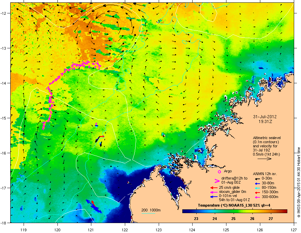Image resolution: width=301 pixels, height=233 pixels.
Task: Click the "0.5m/s (1kt 24h)" scale text
Action: click(x=266, y=154)
